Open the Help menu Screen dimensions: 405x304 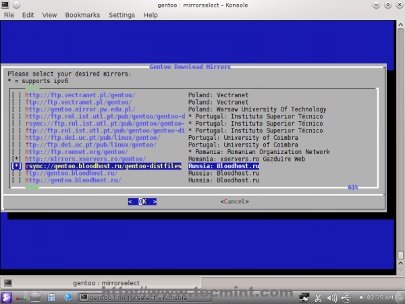pyautogui.click(x=151, y=15)
